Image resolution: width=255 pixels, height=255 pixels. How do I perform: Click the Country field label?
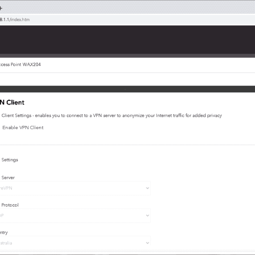pos(4,233)
